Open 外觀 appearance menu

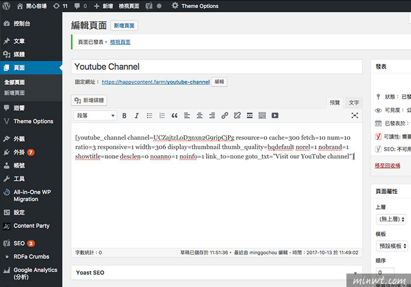31,139
